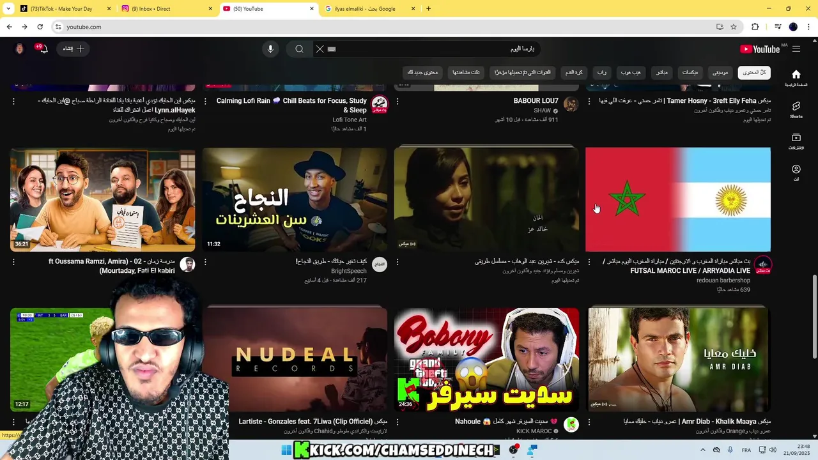This screenshot has height=460, width=818.
Task: Play the النجاح سن العشرينات thumbnail
Action: pyautogui.click(x=295, y=199)
